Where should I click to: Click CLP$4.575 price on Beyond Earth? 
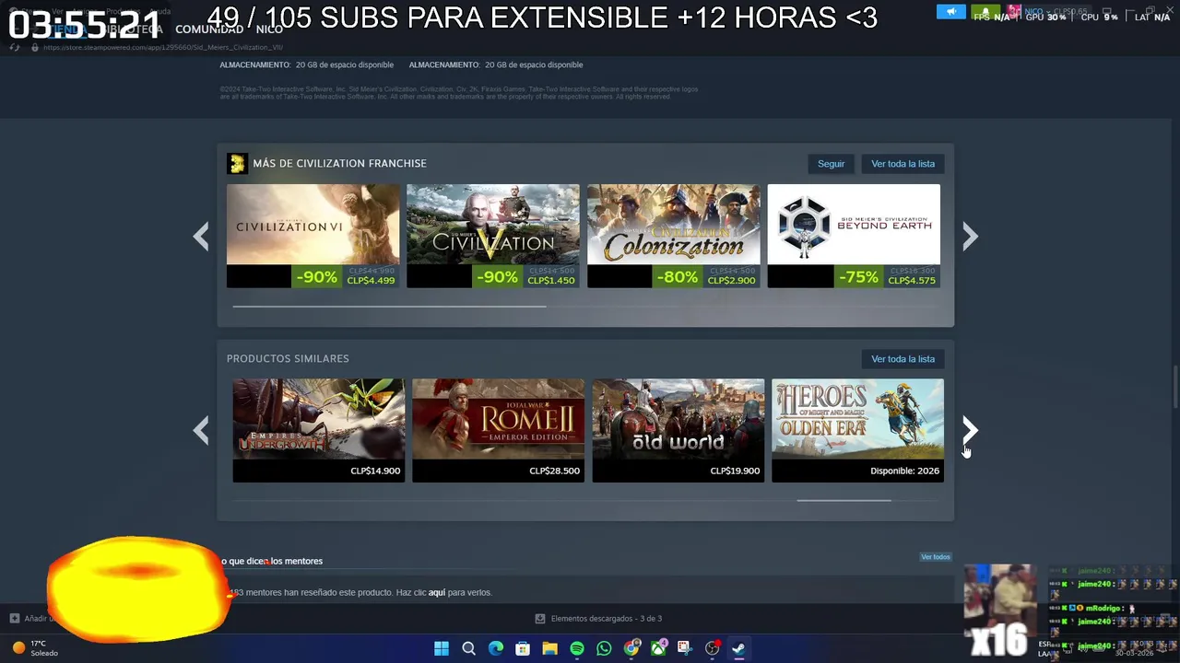point(912,281)
